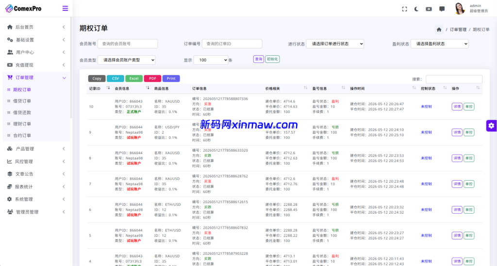Expand 基础设置 menu chevron

pyautogui.click(x=64, y=40)
